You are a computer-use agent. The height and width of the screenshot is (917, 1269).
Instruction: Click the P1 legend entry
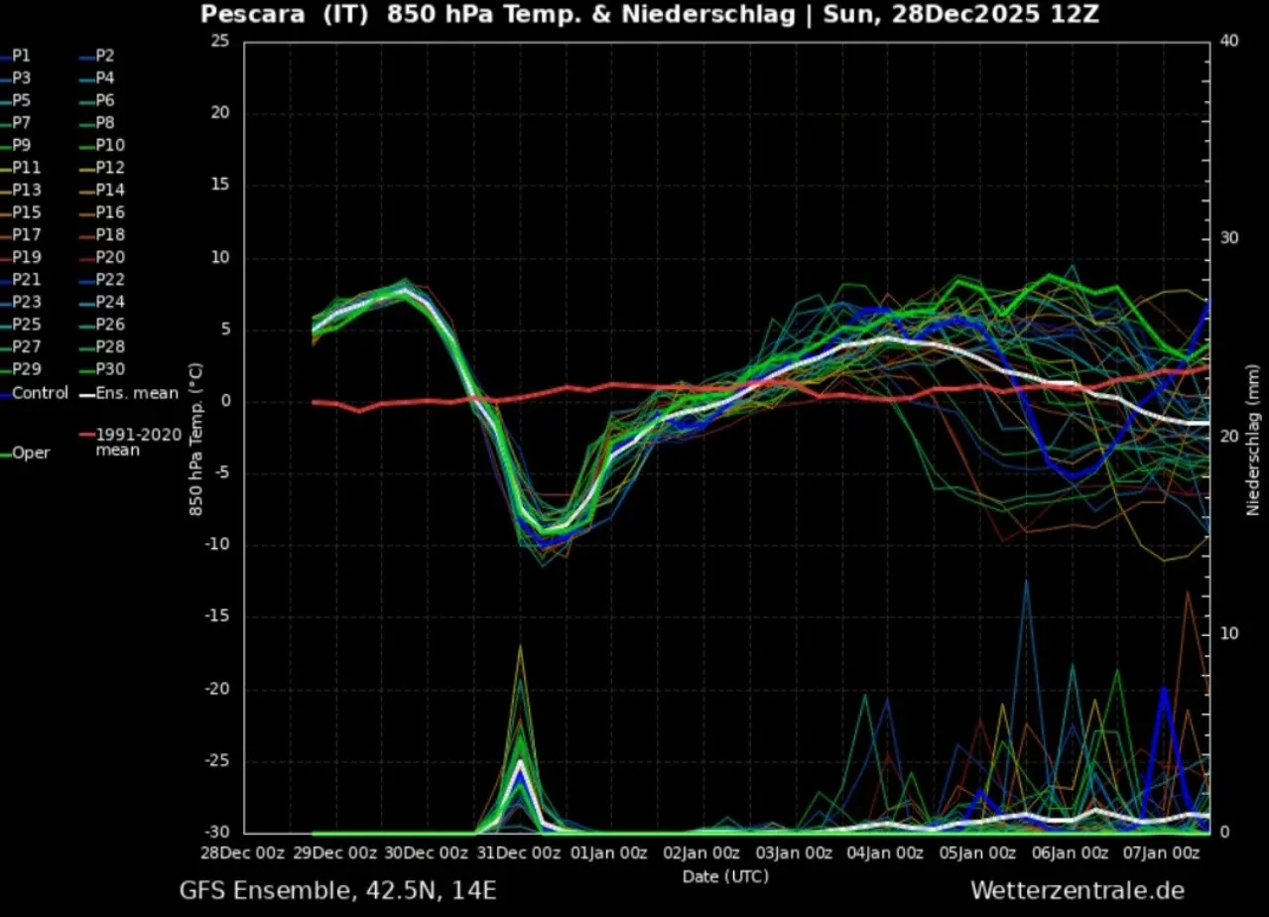[21, 56]
